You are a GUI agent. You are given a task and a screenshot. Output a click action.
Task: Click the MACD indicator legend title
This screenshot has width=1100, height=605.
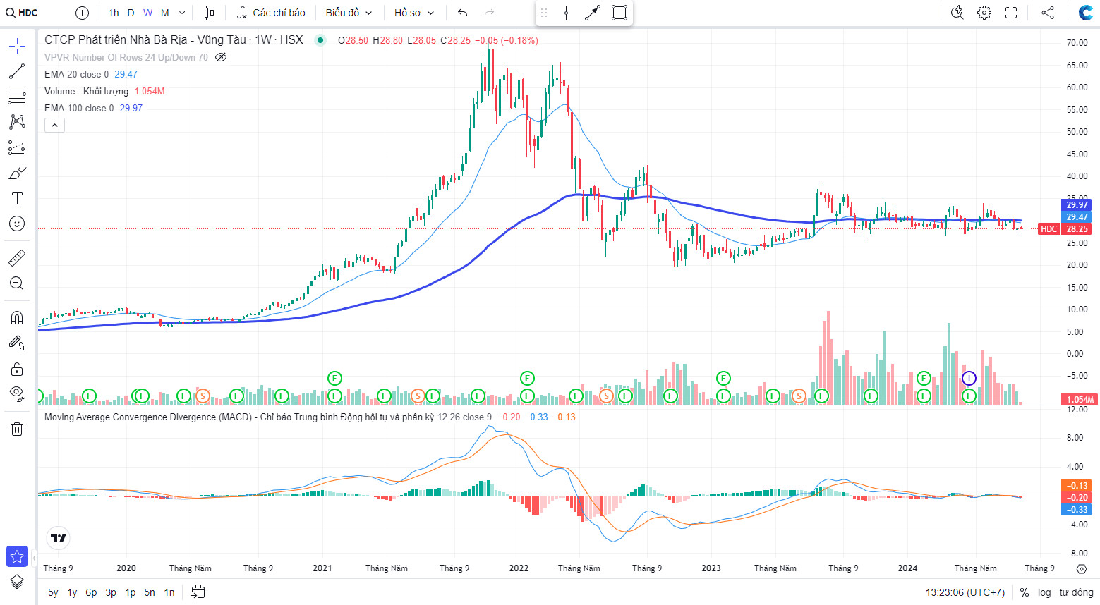(238, 417)
